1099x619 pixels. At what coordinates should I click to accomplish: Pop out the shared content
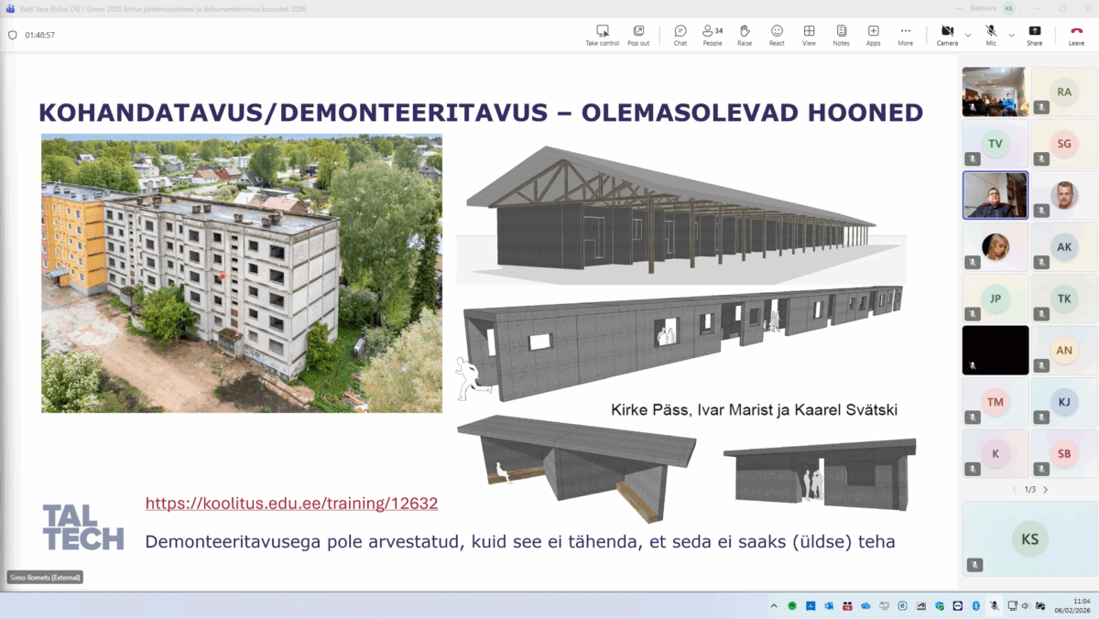638,35
